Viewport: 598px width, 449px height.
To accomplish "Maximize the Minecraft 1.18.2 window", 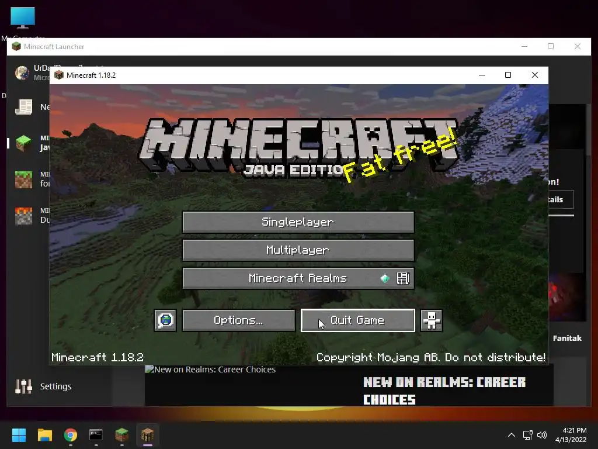I will click(508, 75).
